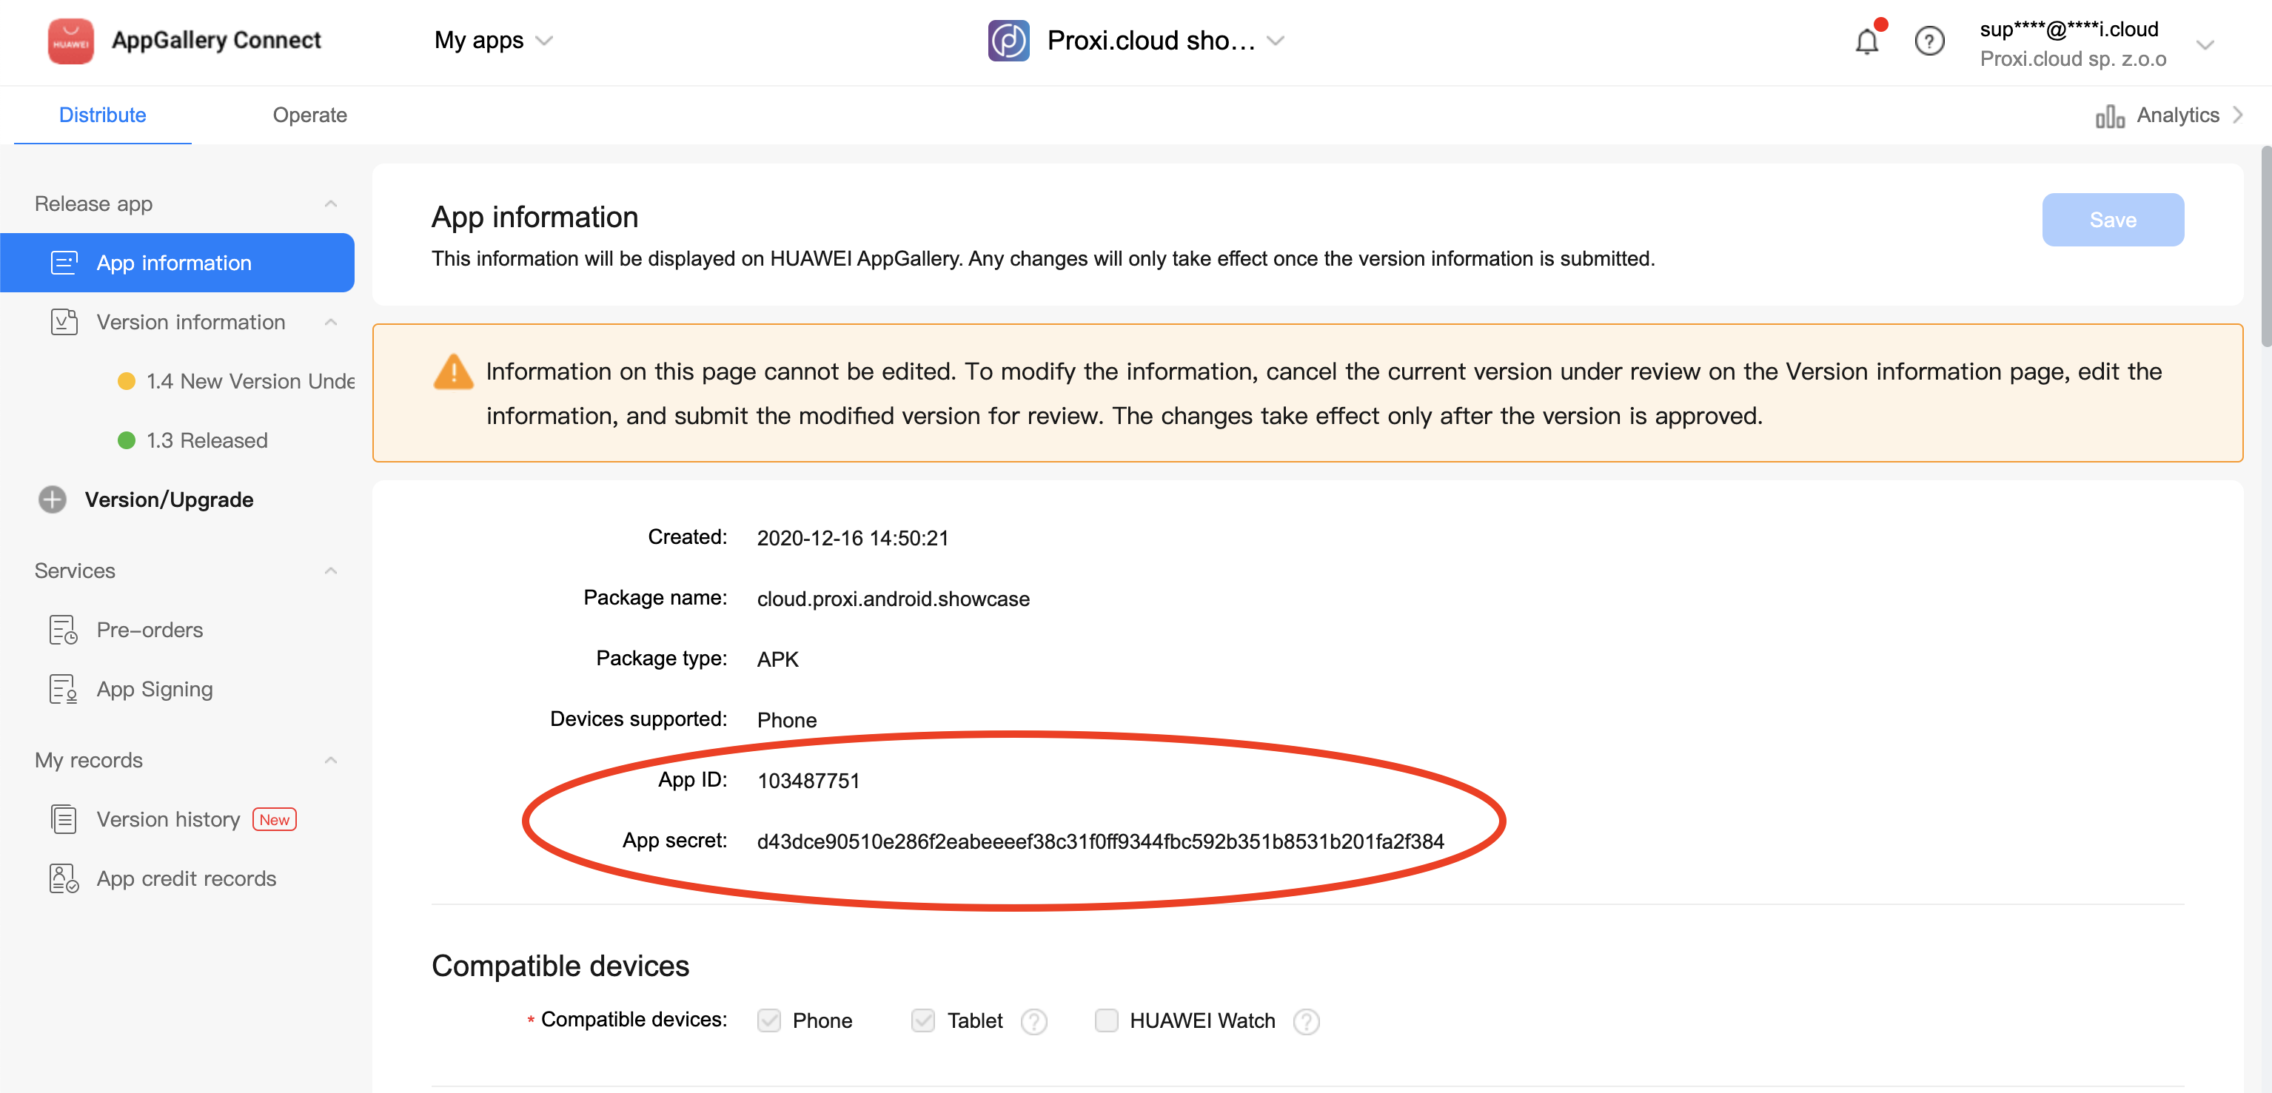This screenshot has height=1093, width=2272.
Task: Click the Proxi.cloud app icon in header
Action: tap(1008, 41)
